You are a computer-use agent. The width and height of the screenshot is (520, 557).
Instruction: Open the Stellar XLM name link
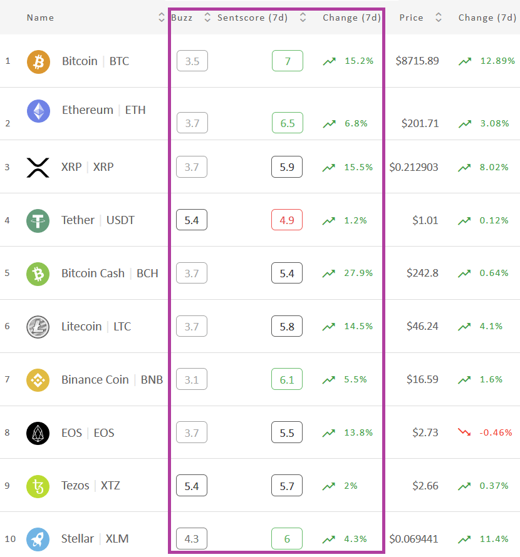point(95,538)
